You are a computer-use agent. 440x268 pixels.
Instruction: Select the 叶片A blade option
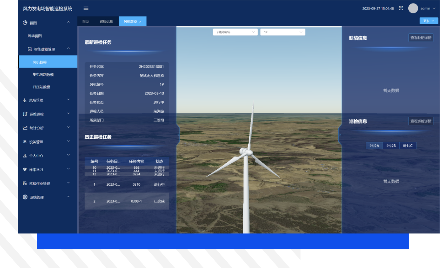(x=374, y=146)
